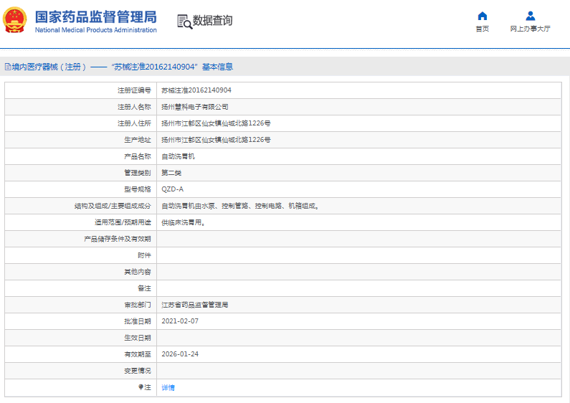The height and width of the screenshot is (403, 570).
Task: Select registration number 苏械注准20162140904 in table
Action: coord(196,90)
